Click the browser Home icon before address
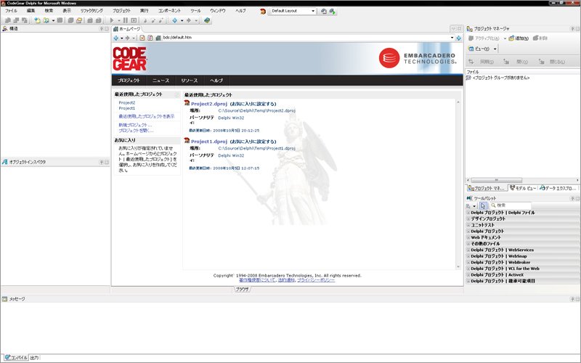This screenshot has width=581, height=363. 158,38
